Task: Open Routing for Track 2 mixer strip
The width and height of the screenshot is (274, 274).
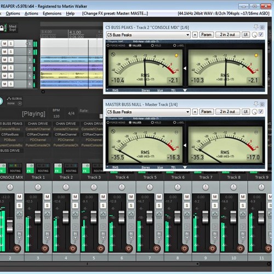Action: 71,168
